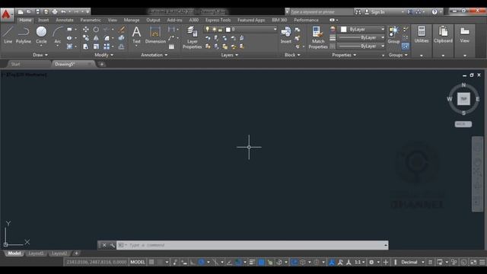Click the Group tool icon
The width and height of the screenshot is (487, 274).
[x=393, y=34]
